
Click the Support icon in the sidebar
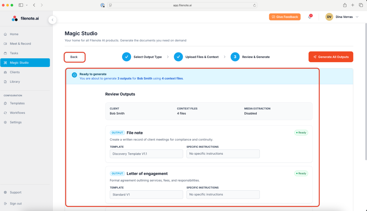[x=5, y=192]
